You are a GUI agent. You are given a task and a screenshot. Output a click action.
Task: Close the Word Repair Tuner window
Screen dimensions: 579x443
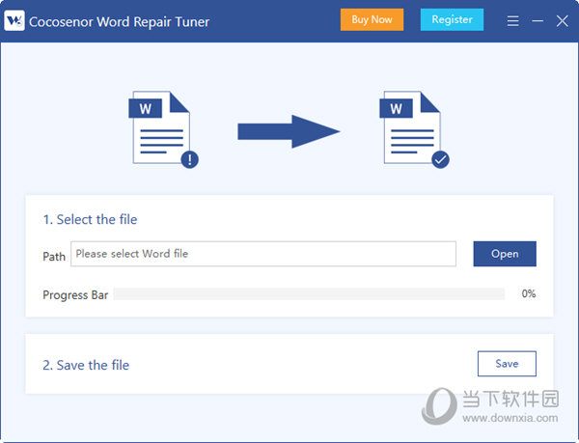coord(562,21)
